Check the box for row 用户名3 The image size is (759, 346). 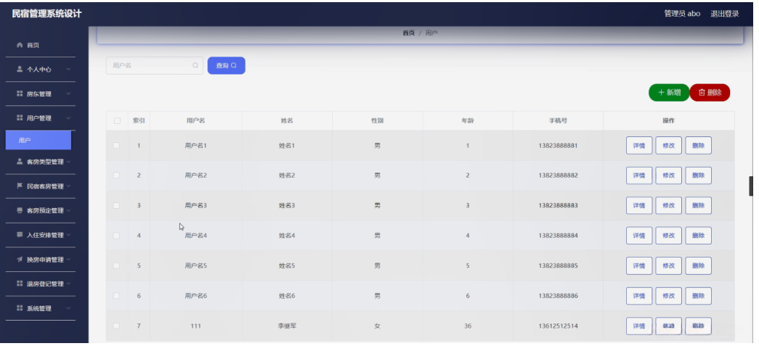pyautogui.click(x=116, y=205)
